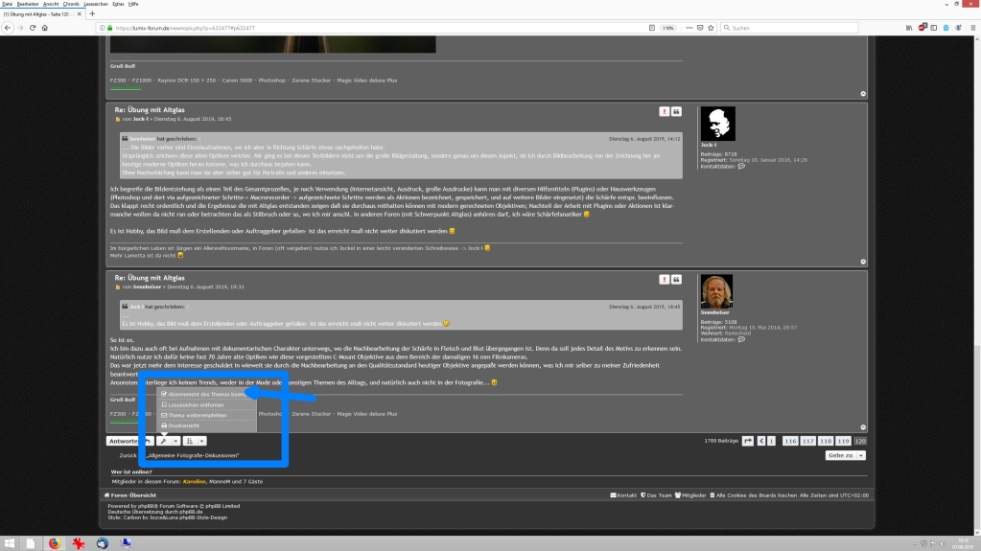Viewport: 981px width, 551px height.
Task: Open the Firefox library icon
Action: click(909, 28)
